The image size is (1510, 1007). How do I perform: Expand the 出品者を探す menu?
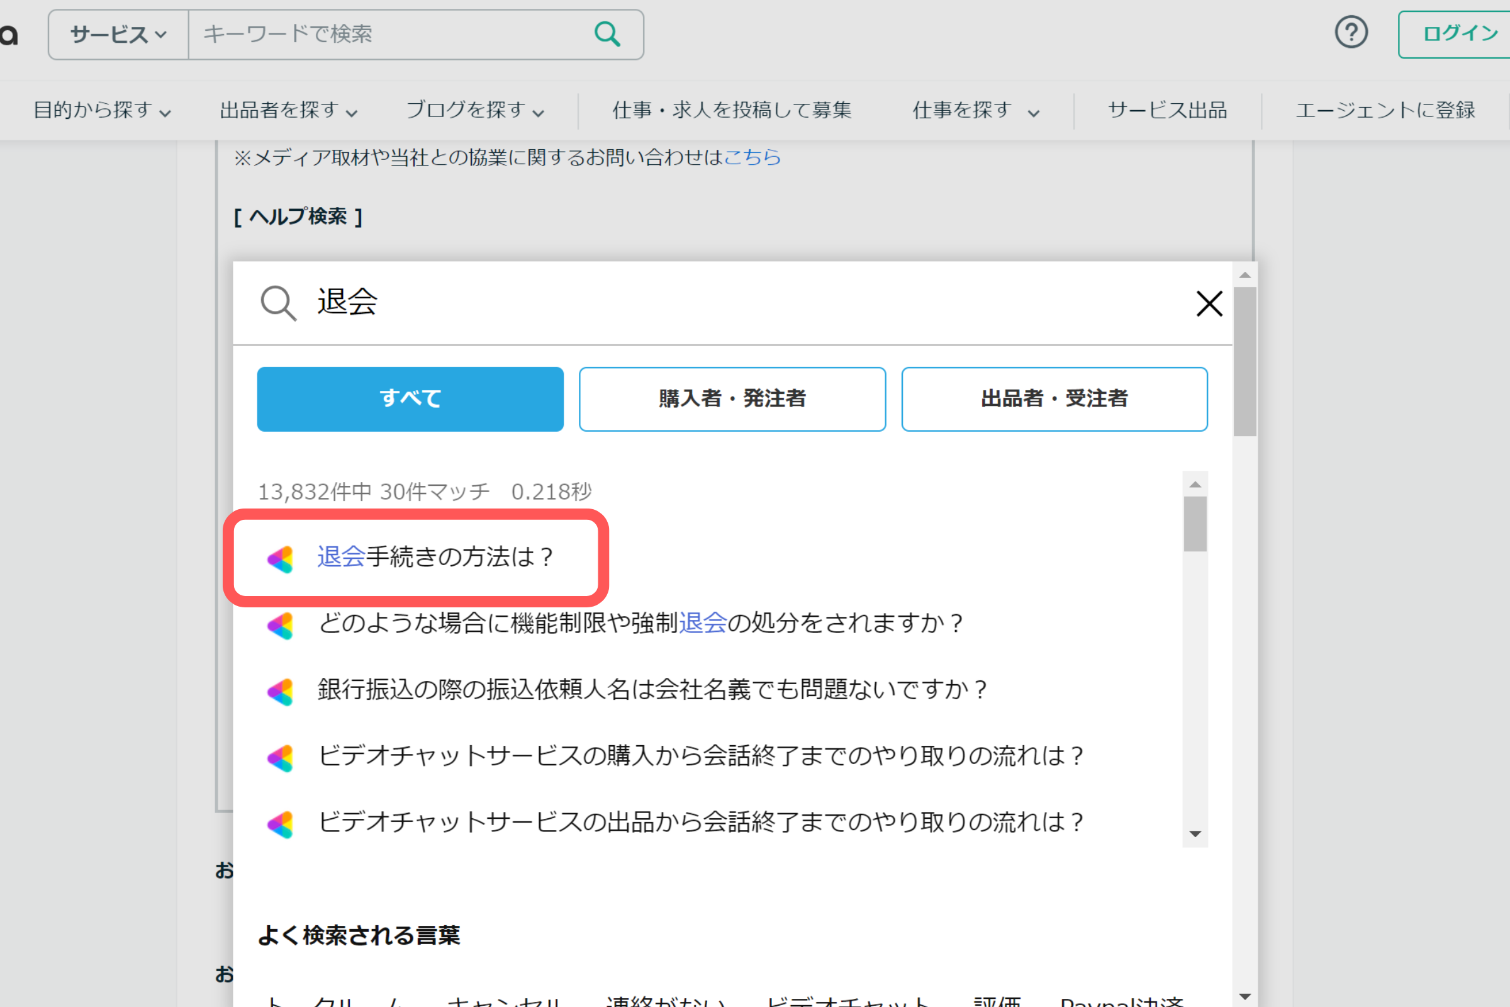pyautogui.click(x=288, y=111)
